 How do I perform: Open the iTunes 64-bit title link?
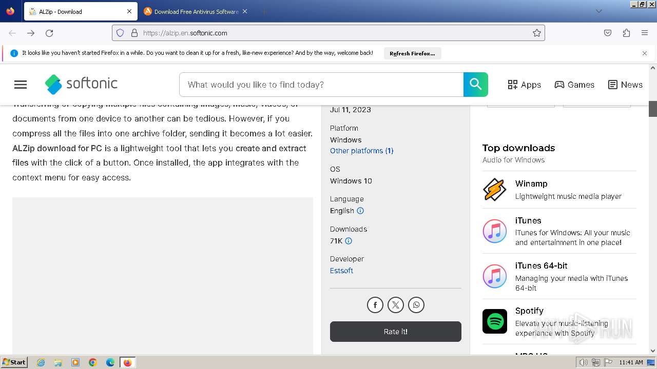542,265
